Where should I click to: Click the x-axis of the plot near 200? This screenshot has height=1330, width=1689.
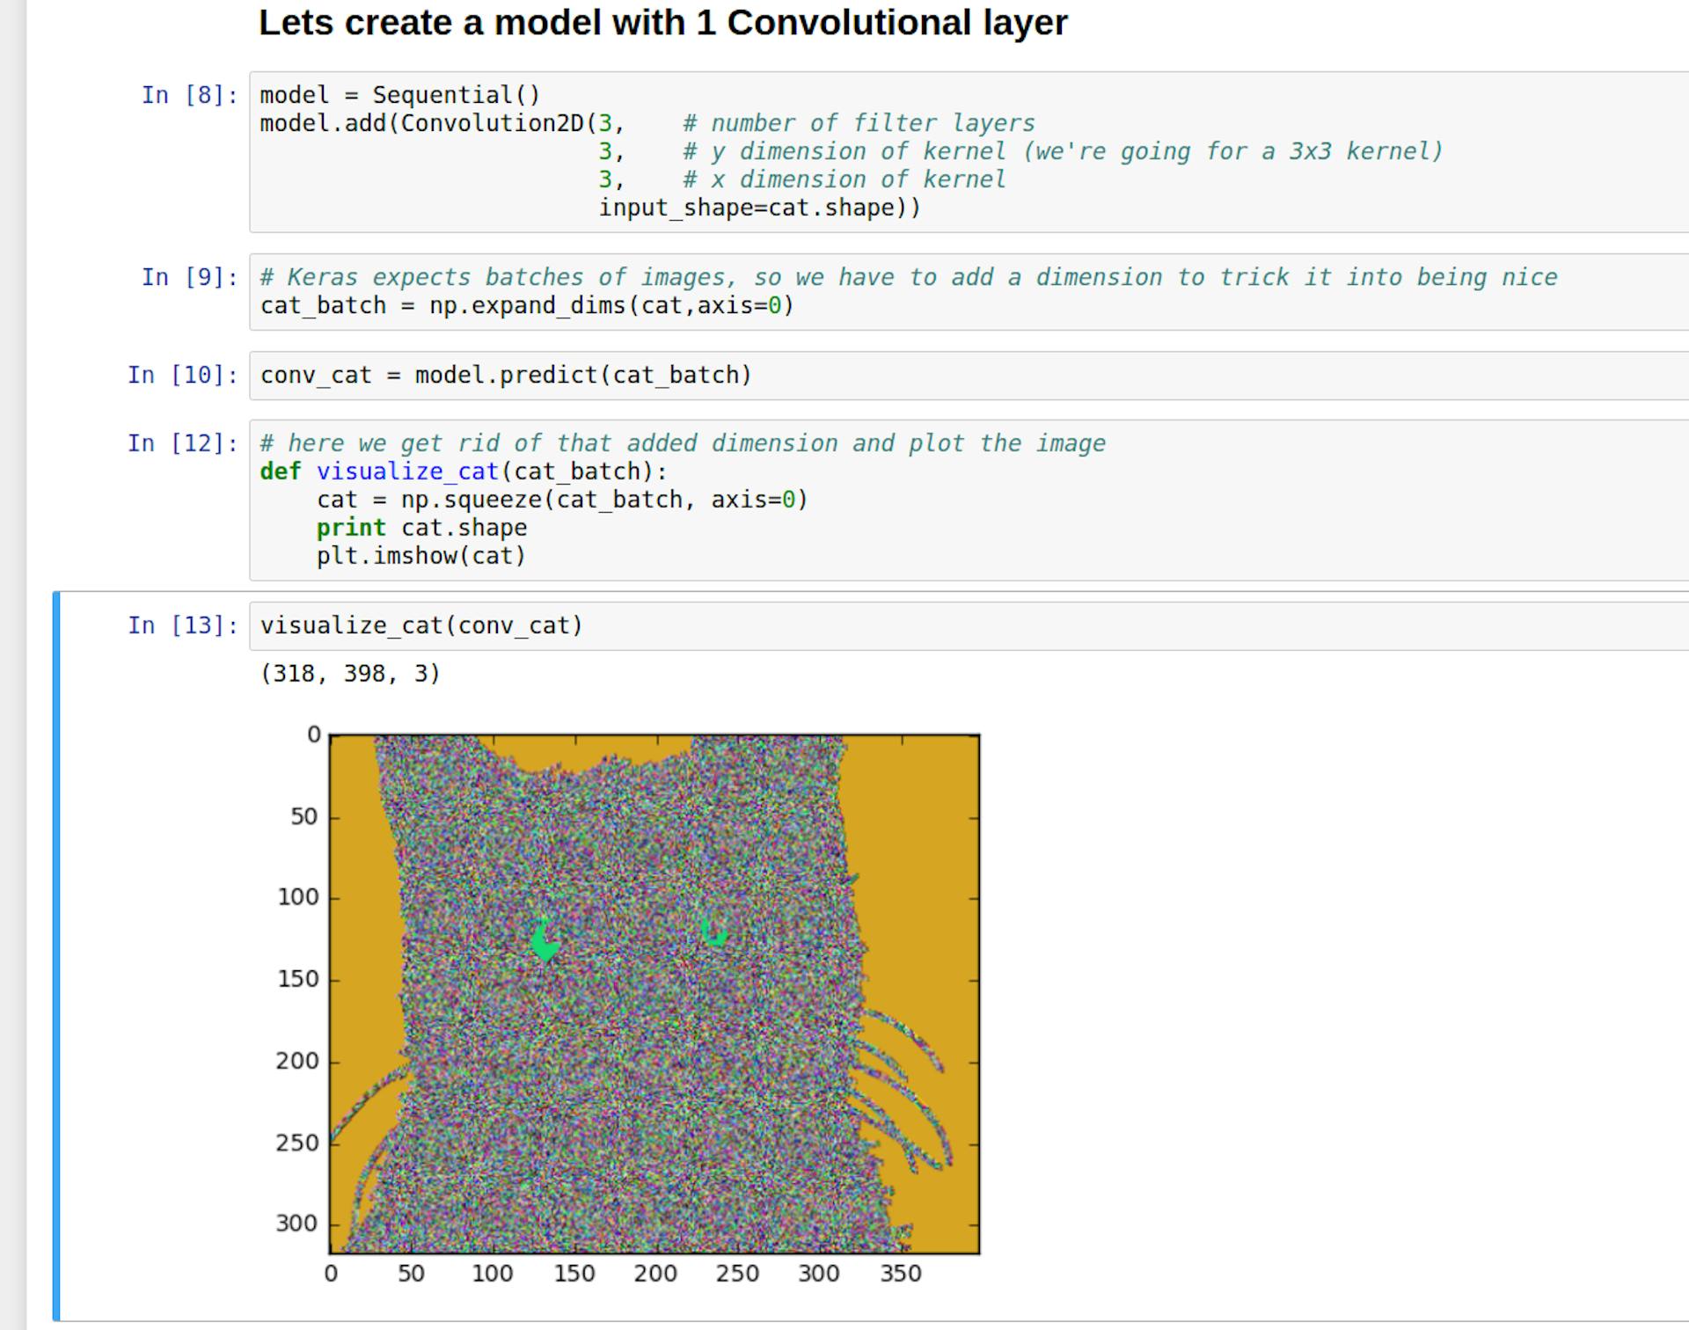point(654,1273)
